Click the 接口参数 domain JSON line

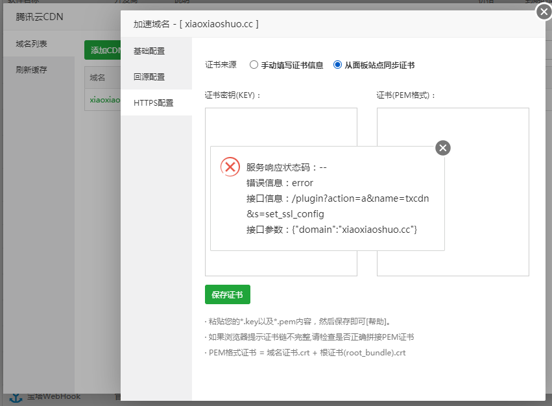click(331, 230)
